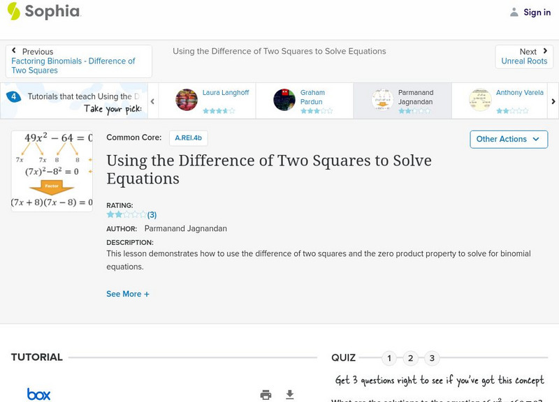The width and height of the screenshot is (559, 402).
Task: Click the factoring diagram thumbnail image
Action: coord(51,172)
